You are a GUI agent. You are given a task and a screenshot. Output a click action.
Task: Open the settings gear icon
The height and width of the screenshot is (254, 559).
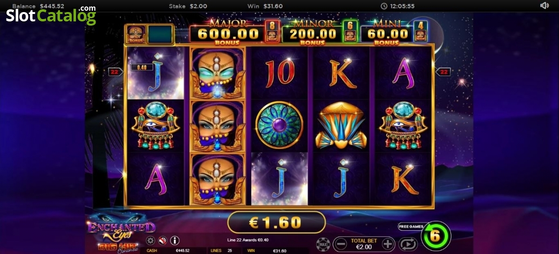pyautogui.click(x=150, y=241)
